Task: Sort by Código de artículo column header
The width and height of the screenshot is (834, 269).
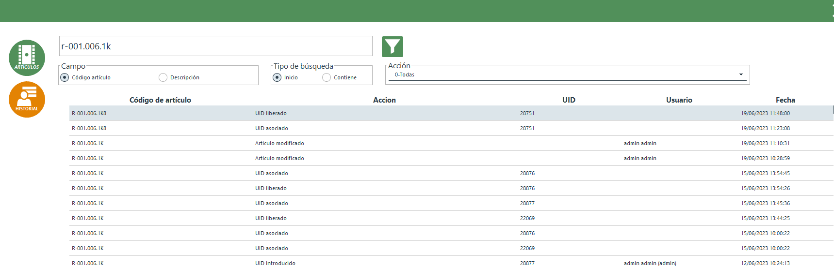Action: [x=160, y=100]
